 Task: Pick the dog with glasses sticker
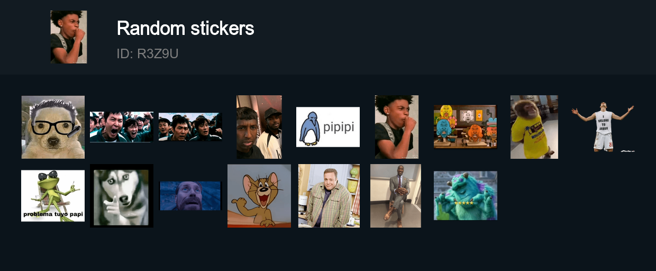tap(53, 127)
